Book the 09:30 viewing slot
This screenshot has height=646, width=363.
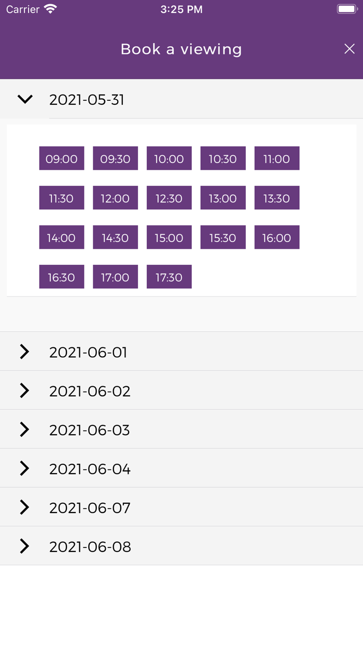tap(115, 158)
